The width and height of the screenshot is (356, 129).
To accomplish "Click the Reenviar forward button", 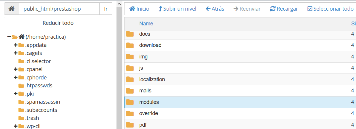I will (247, 9).
